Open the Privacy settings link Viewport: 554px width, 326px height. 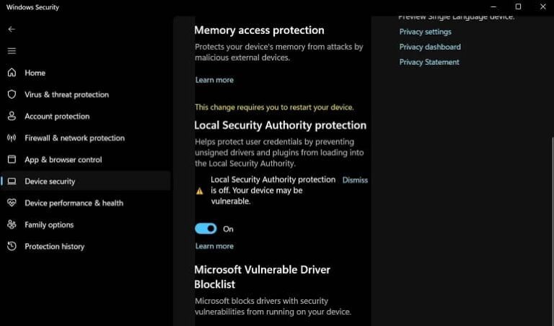click(x=425, y=32)
